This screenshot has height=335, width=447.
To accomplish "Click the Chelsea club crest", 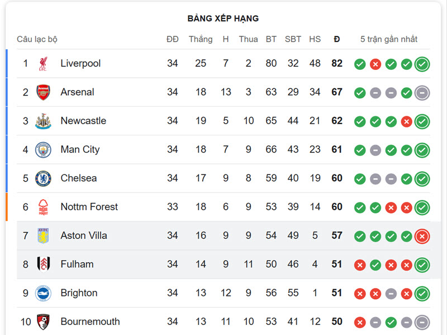I will (43, 178).
